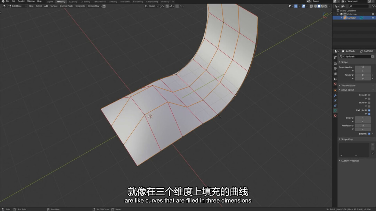This screenshot has width=376, height=211.
Task: Click the Resolution U value field
Action: tap(362, 126)
